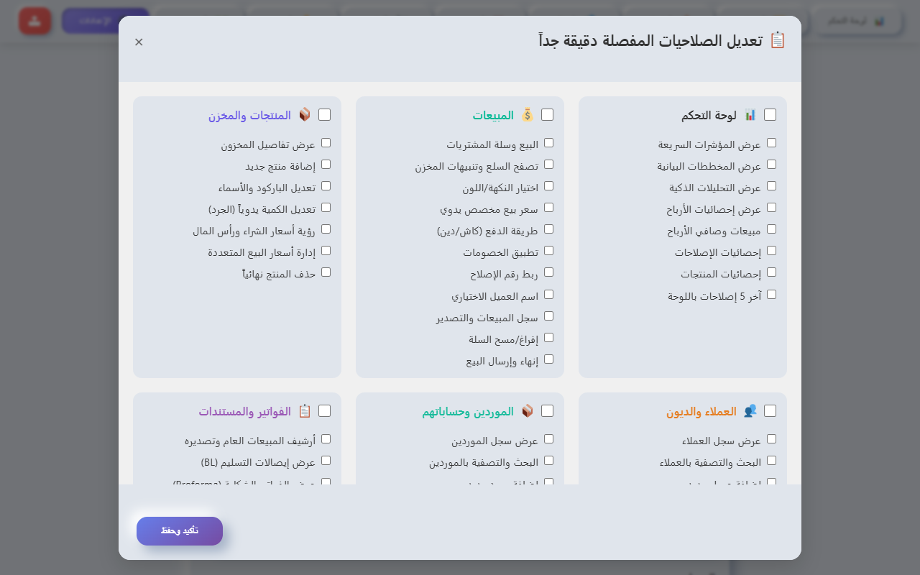Viewport: 920px width, 575px height.
Task: Enable إضافة منتج جديد checkbox
Action: click(x=326, y=165)
